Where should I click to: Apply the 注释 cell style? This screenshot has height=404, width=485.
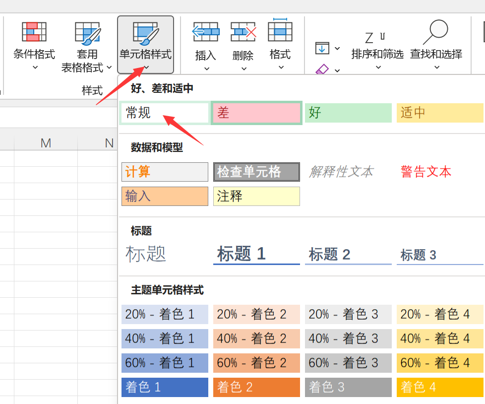pyautogui.click(x=256, y=196)
